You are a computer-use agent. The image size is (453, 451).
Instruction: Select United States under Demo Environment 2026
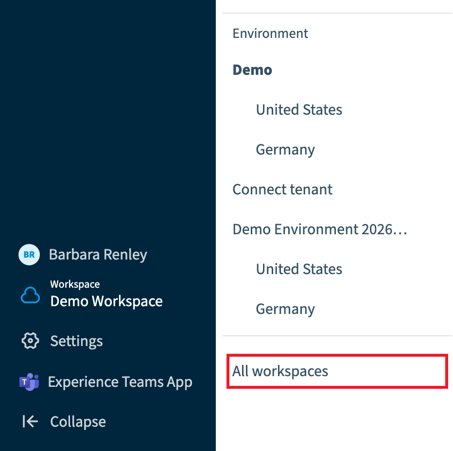click(x=299, y=269)
